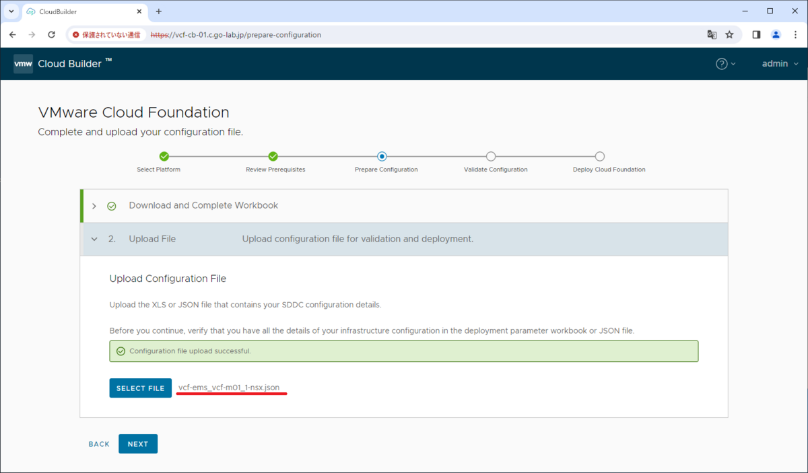Viewport: 808px width, 473px height.
Task: Click the SELECT FILE button
Action: (x=141, y=388)
